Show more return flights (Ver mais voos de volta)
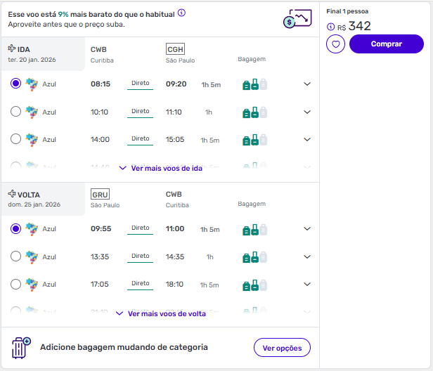This screenshot has width=433, height=371. tap(161, 313)
